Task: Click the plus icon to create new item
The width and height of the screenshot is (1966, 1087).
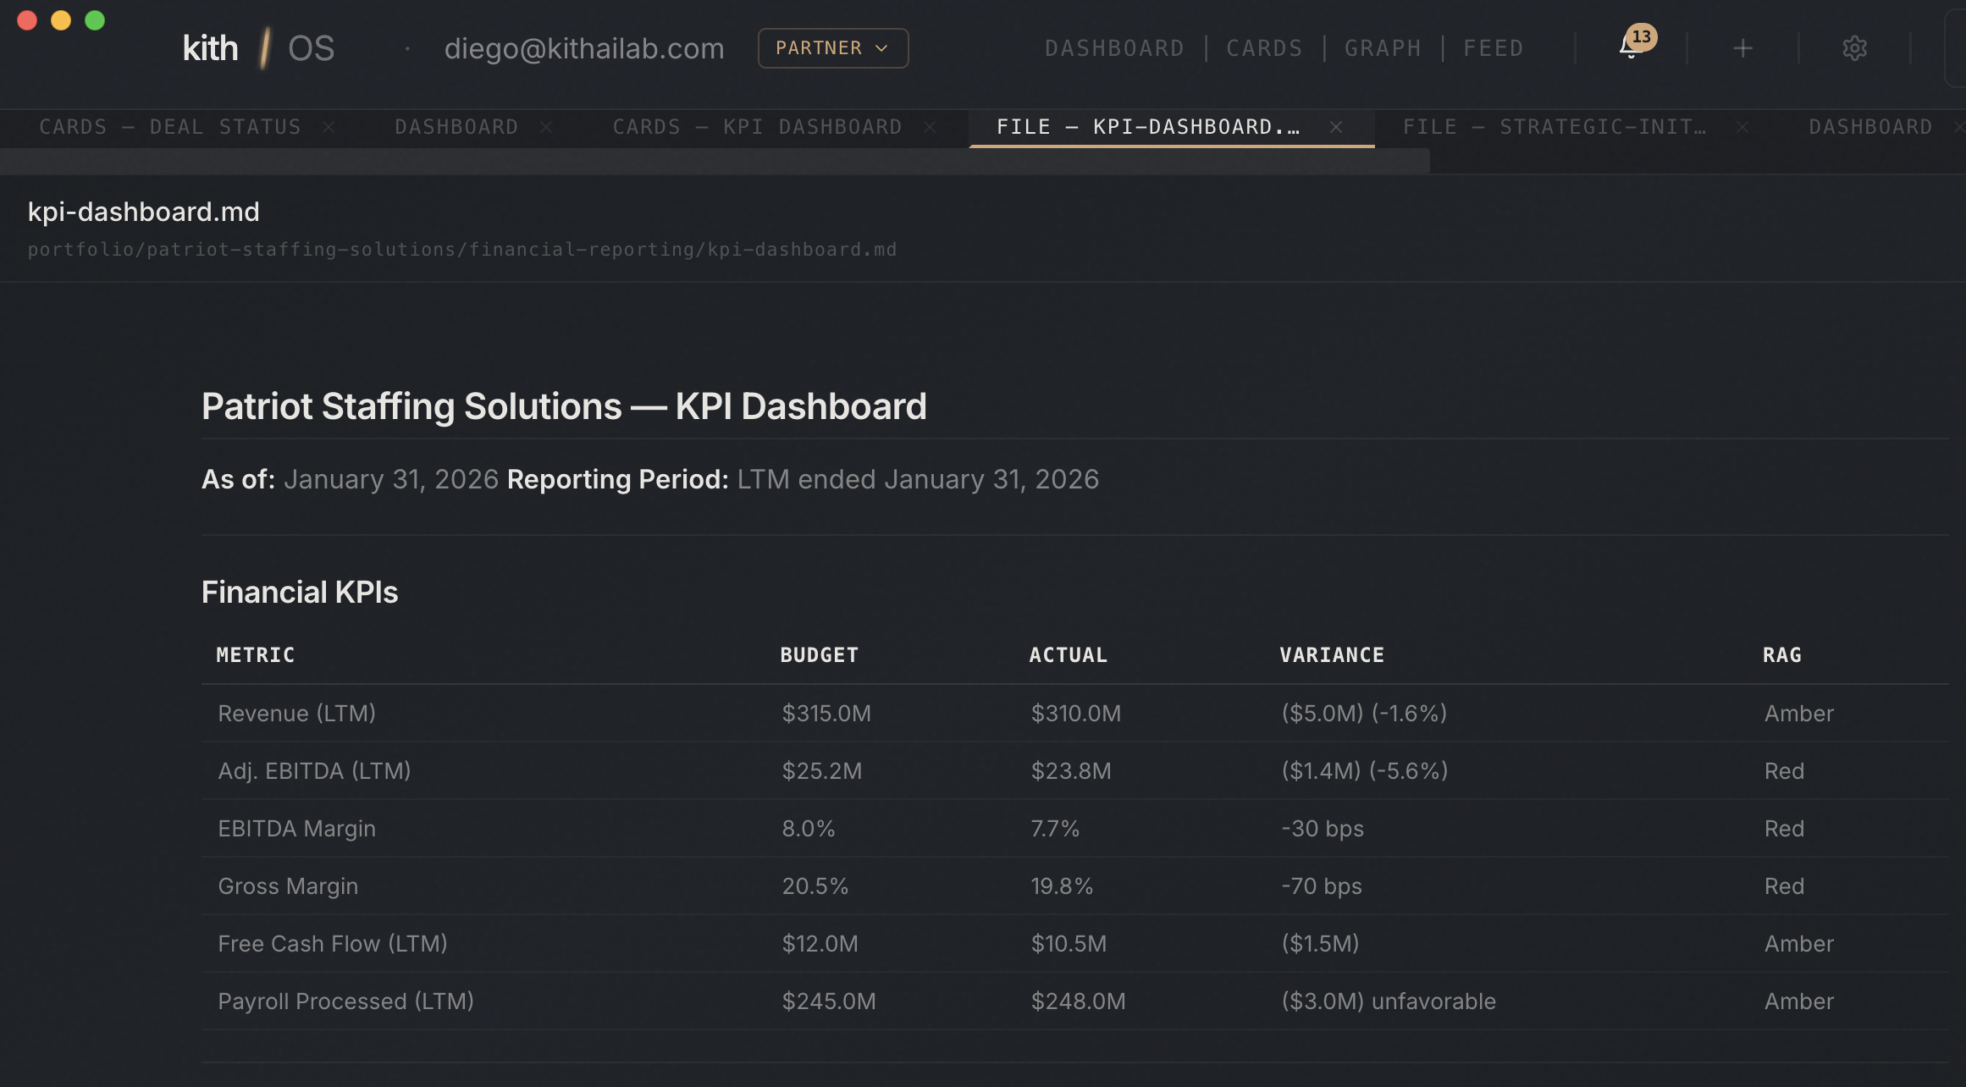Action: [1743, 48]
